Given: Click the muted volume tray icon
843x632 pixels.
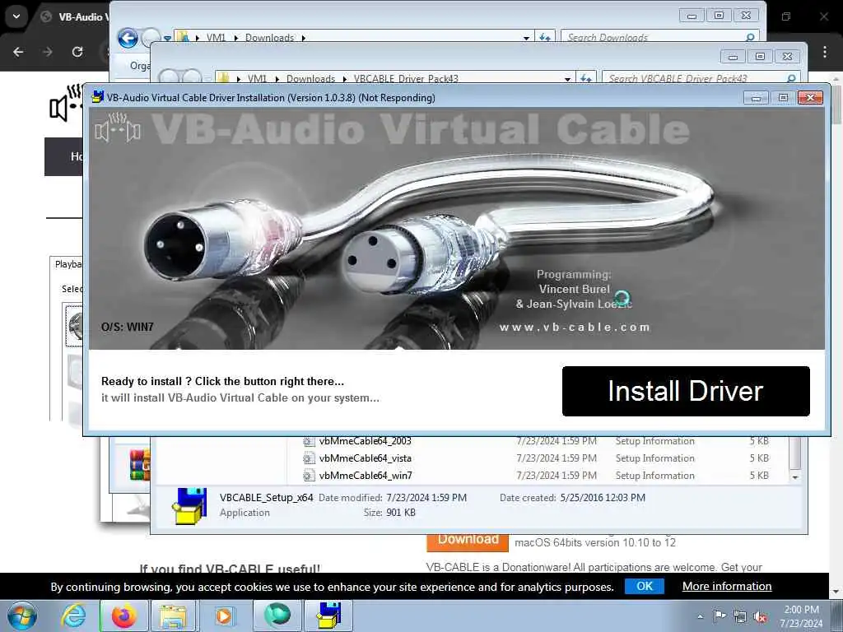Looking at the screenshot, I should 760,617.
